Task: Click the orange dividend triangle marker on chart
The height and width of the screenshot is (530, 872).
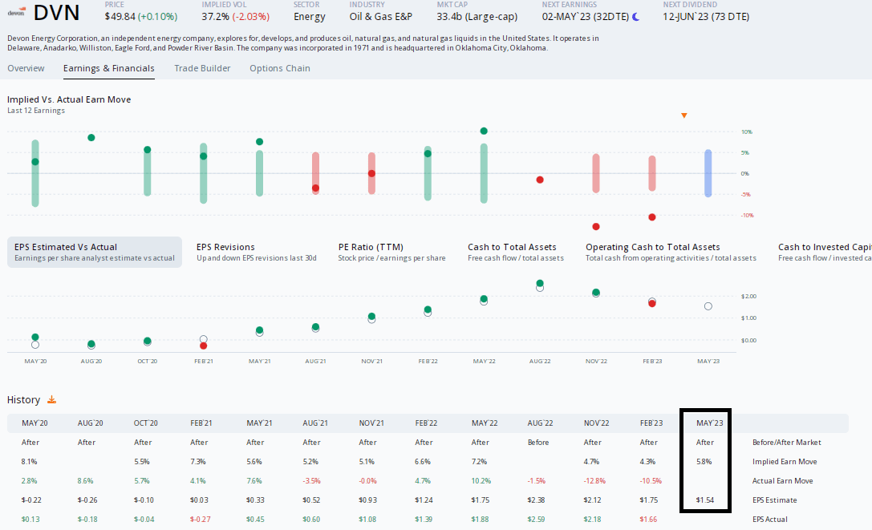Action: (684, 115)
